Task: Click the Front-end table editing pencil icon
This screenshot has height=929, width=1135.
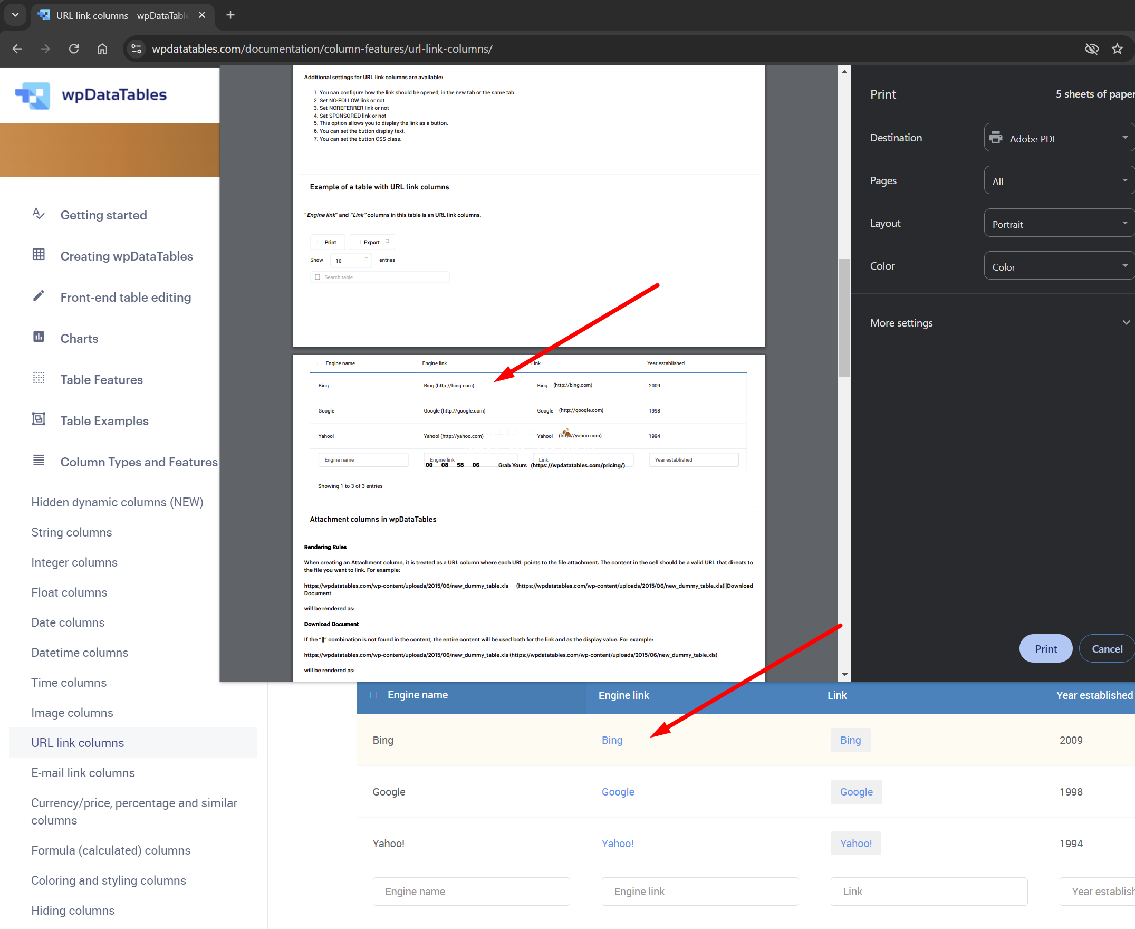Action: pyautogui.click(x=39, y=296)
